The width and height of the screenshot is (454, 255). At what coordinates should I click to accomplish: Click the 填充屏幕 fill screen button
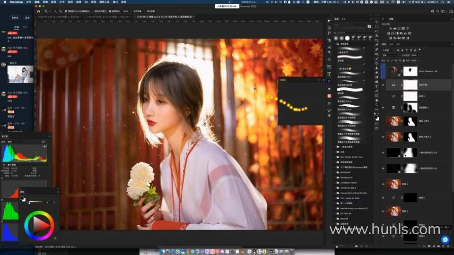pyautogui.click(x=150, y=11)
